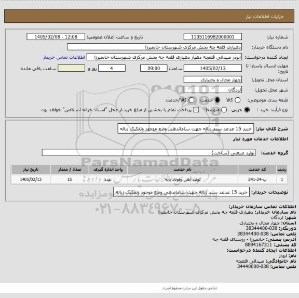Click the table date cell 1405/02/13

click(31, 179)
